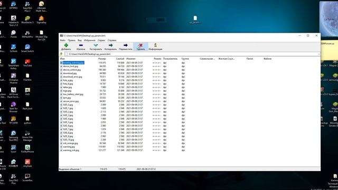Go up one folder level icon

pyautogui.click(x=61, y=54)
